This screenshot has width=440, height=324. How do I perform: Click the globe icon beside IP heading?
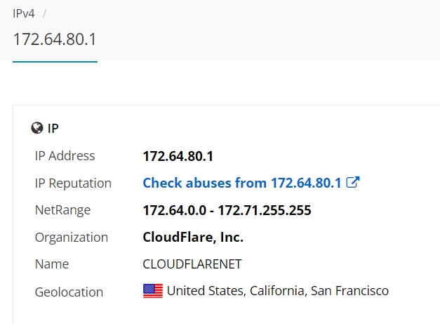tap(36, 128)
